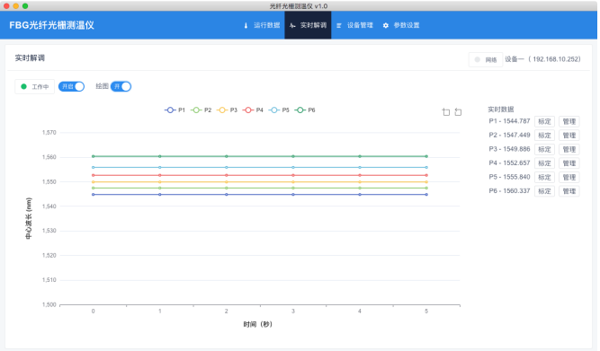
Task: Click the 时间（秒）x-axis title
Action: (257, 324)
